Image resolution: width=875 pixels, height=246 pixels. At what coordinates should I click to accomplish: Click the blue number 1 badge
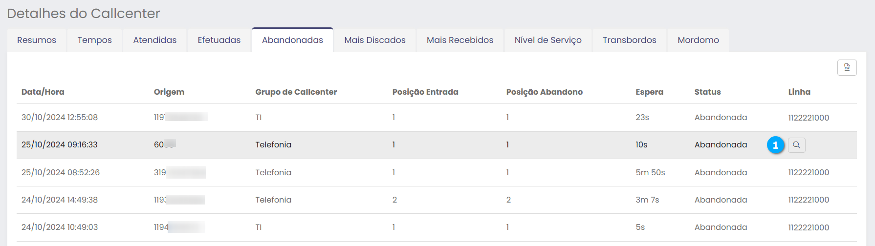click(x=775, y=145)
